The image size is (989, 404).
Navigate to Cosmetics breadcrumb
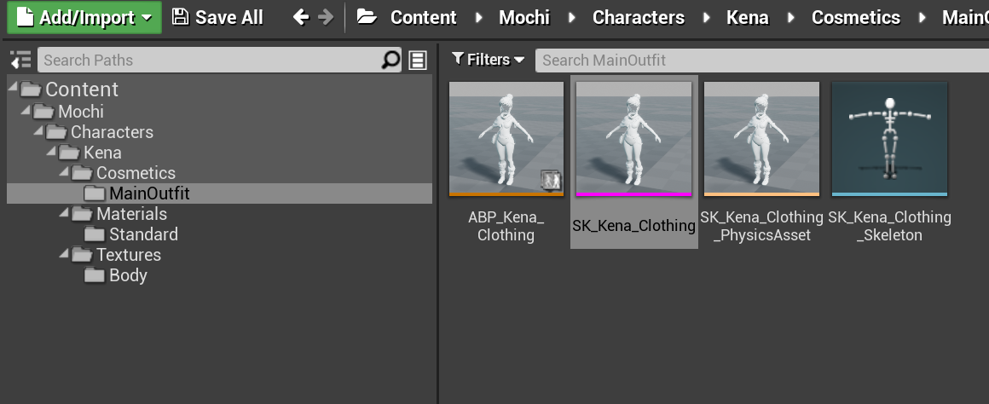pyautogui.click(x=856, y=18)
